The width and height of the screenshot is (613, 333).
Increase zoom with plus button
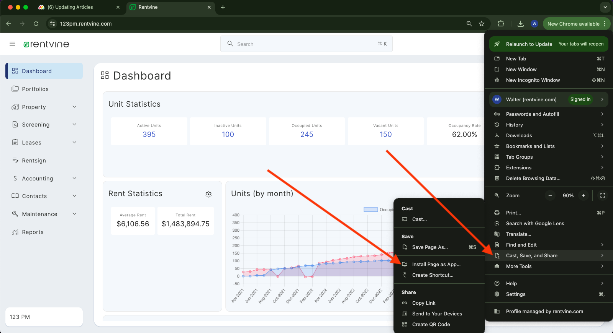pos(583,195)
